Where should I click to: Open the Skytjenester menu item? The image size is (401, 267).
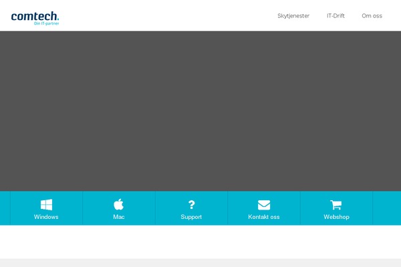click(x=293, y=16)
